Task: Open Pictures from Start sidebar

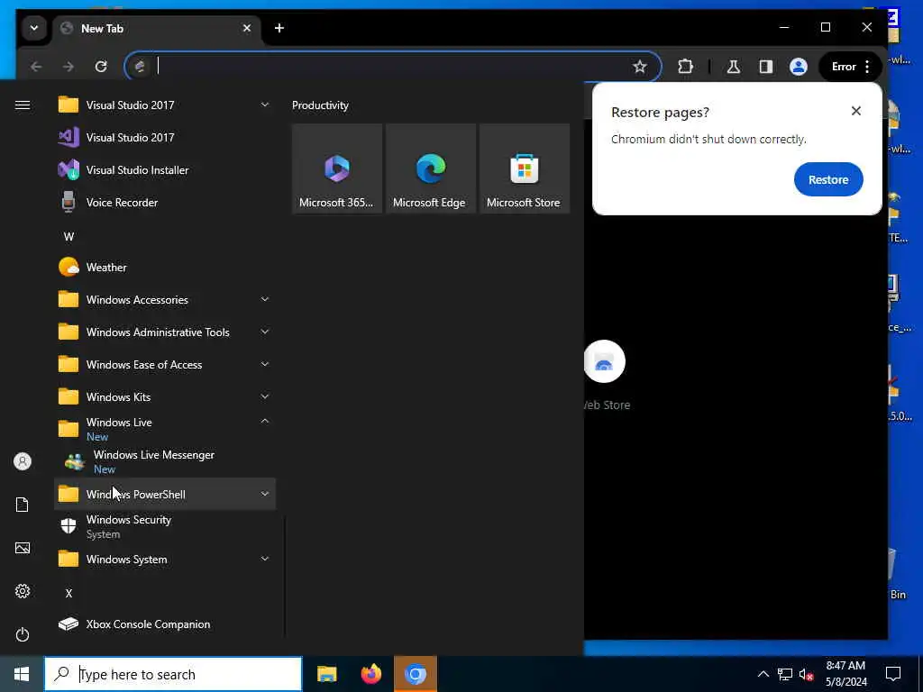Action: click(x=23, y=549)
